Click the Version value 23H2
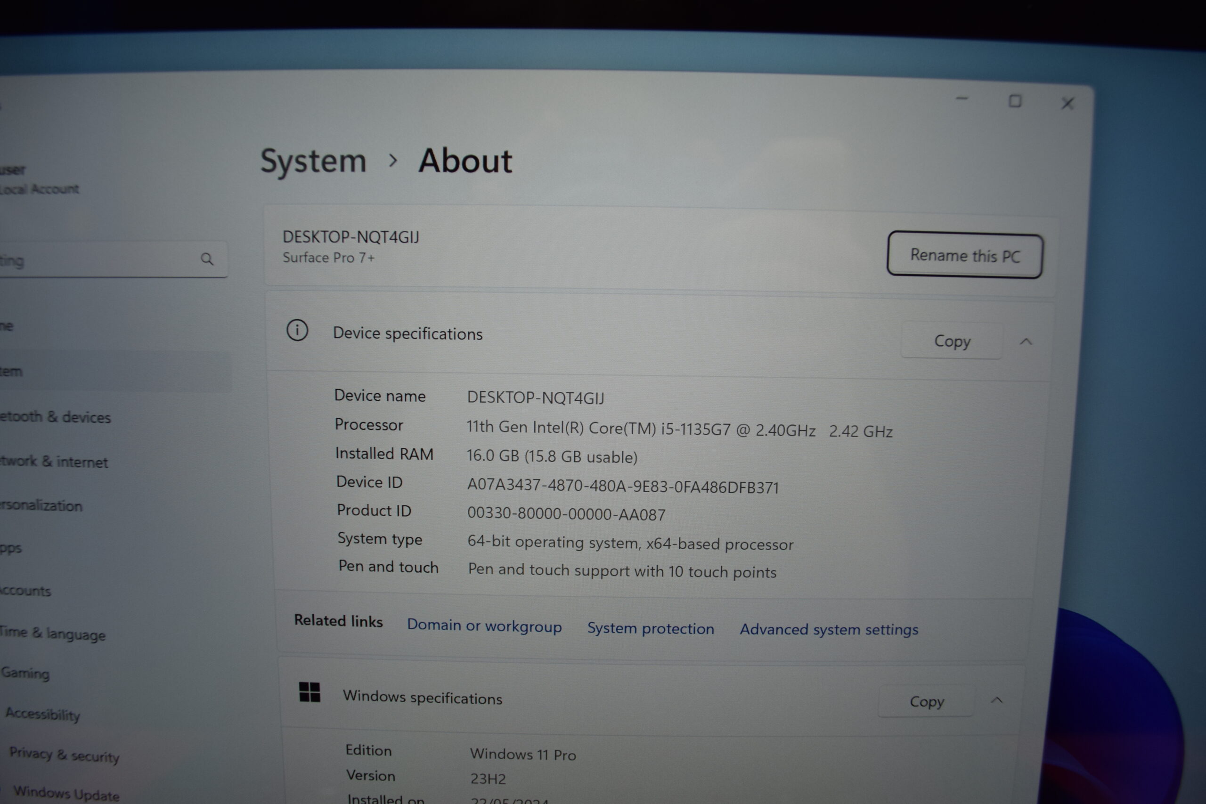 click(488, 779)
